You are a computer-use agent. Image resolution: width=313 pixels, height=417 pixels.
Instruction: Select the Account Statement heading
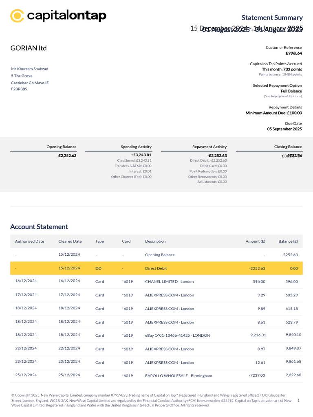pyautogui.click(x=39, y=227)
